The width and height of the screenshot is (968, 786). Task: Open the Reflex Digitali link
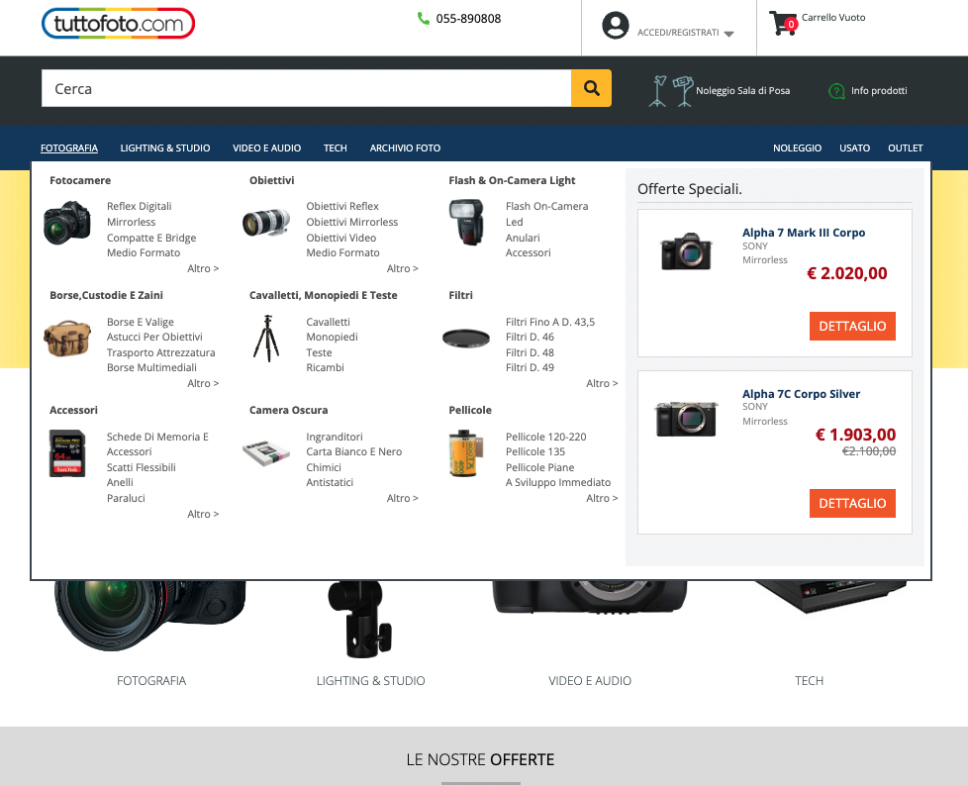click(140, 206)
